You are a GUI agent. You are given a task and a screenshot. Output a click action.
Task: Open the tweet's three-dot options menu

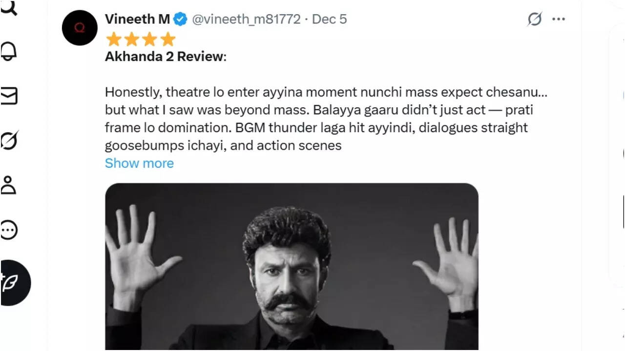559,19
